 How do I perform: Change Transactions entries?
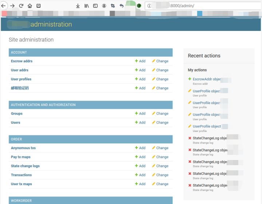point(160,175)
